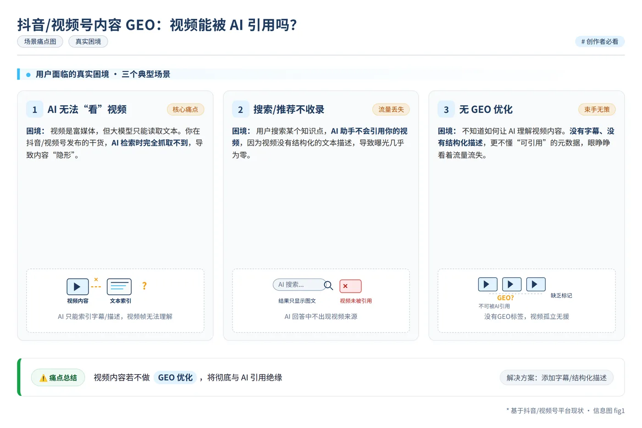The image size is (642, 428).
Task: Click the 流量丢失 badge
Action: [x=391, y=110]
